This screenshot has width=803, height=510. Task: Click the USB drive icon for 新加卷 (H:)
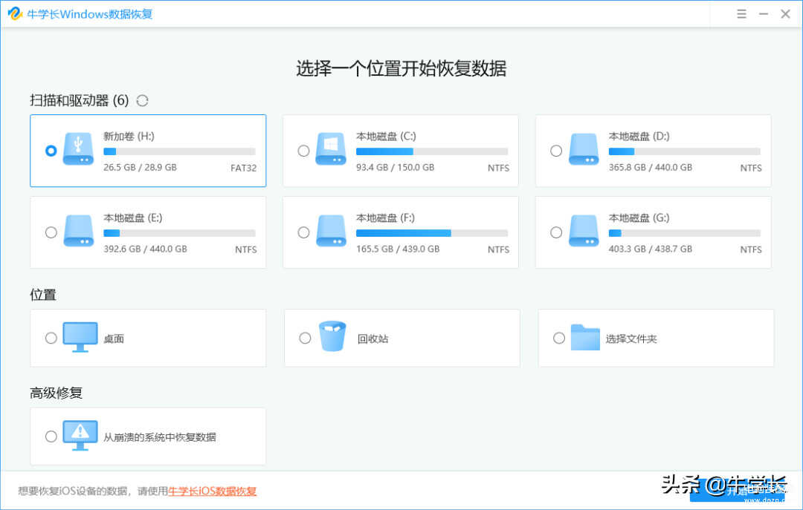pos(78,149)
